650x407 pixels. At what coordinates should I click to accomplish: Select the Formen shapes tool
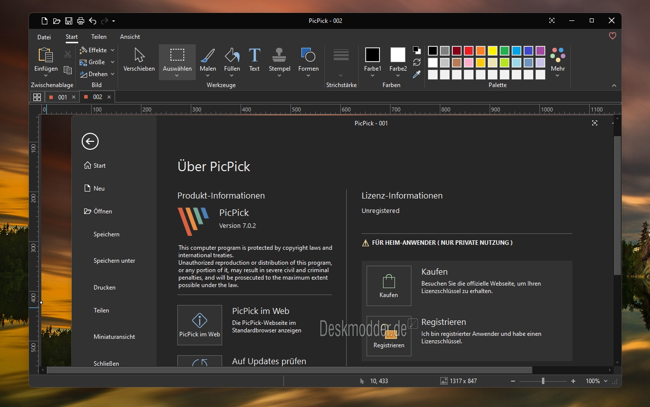pyautogui.click(x=308, y=60)
